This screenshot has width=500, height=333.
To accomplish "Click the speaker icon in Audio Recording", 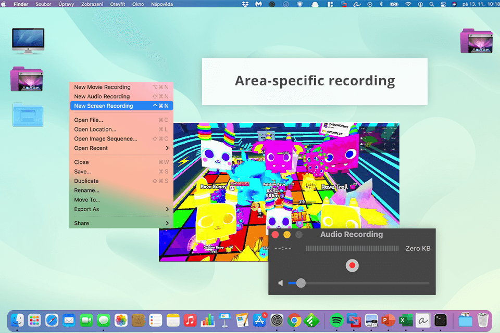I will click(x=281, y=283).
